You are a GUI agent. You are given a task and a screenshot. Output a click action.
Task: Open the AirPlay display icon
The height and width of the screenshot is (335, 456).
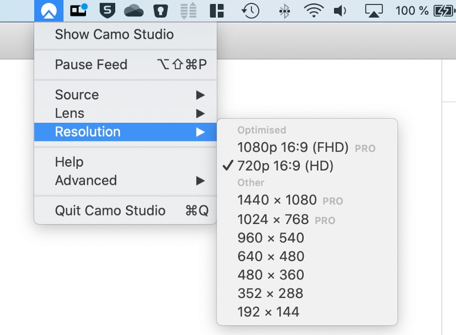tap(374, 11)
